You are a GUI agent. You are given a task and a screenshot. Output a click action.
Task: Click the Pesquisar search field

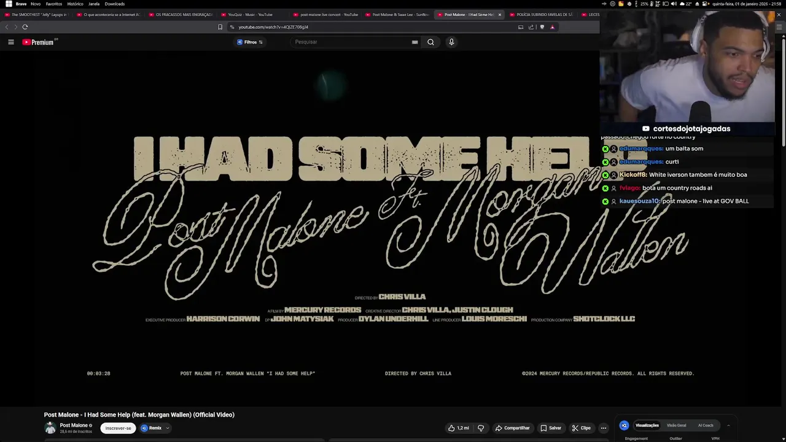[353, 42]
